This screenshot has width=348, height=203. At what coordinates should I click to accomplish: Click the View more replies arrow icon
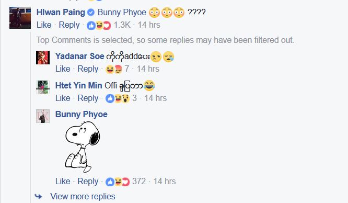tap(38, 196)
